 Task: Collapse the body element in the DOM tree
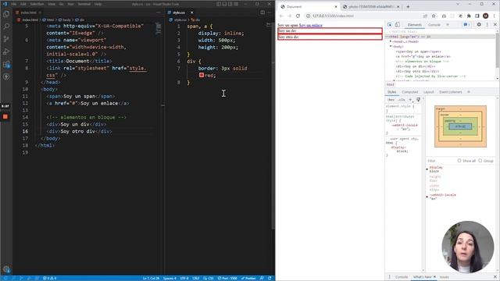pyautogui.click(x=391, y=47)
